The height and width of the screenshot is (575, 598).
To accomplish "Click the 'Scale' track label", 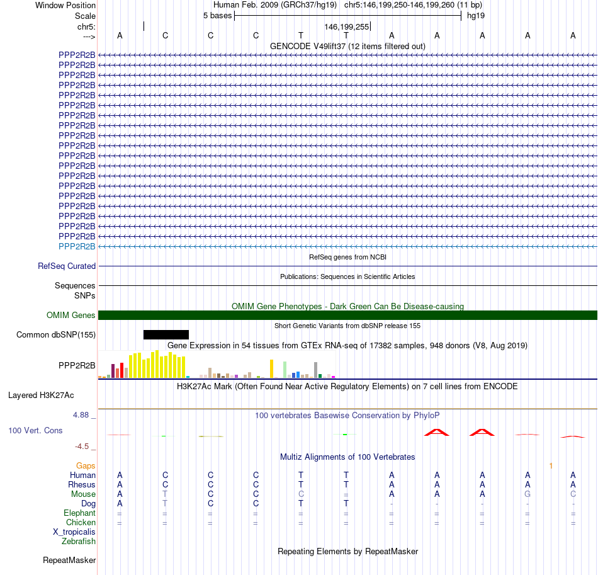I will pos(85,16).
